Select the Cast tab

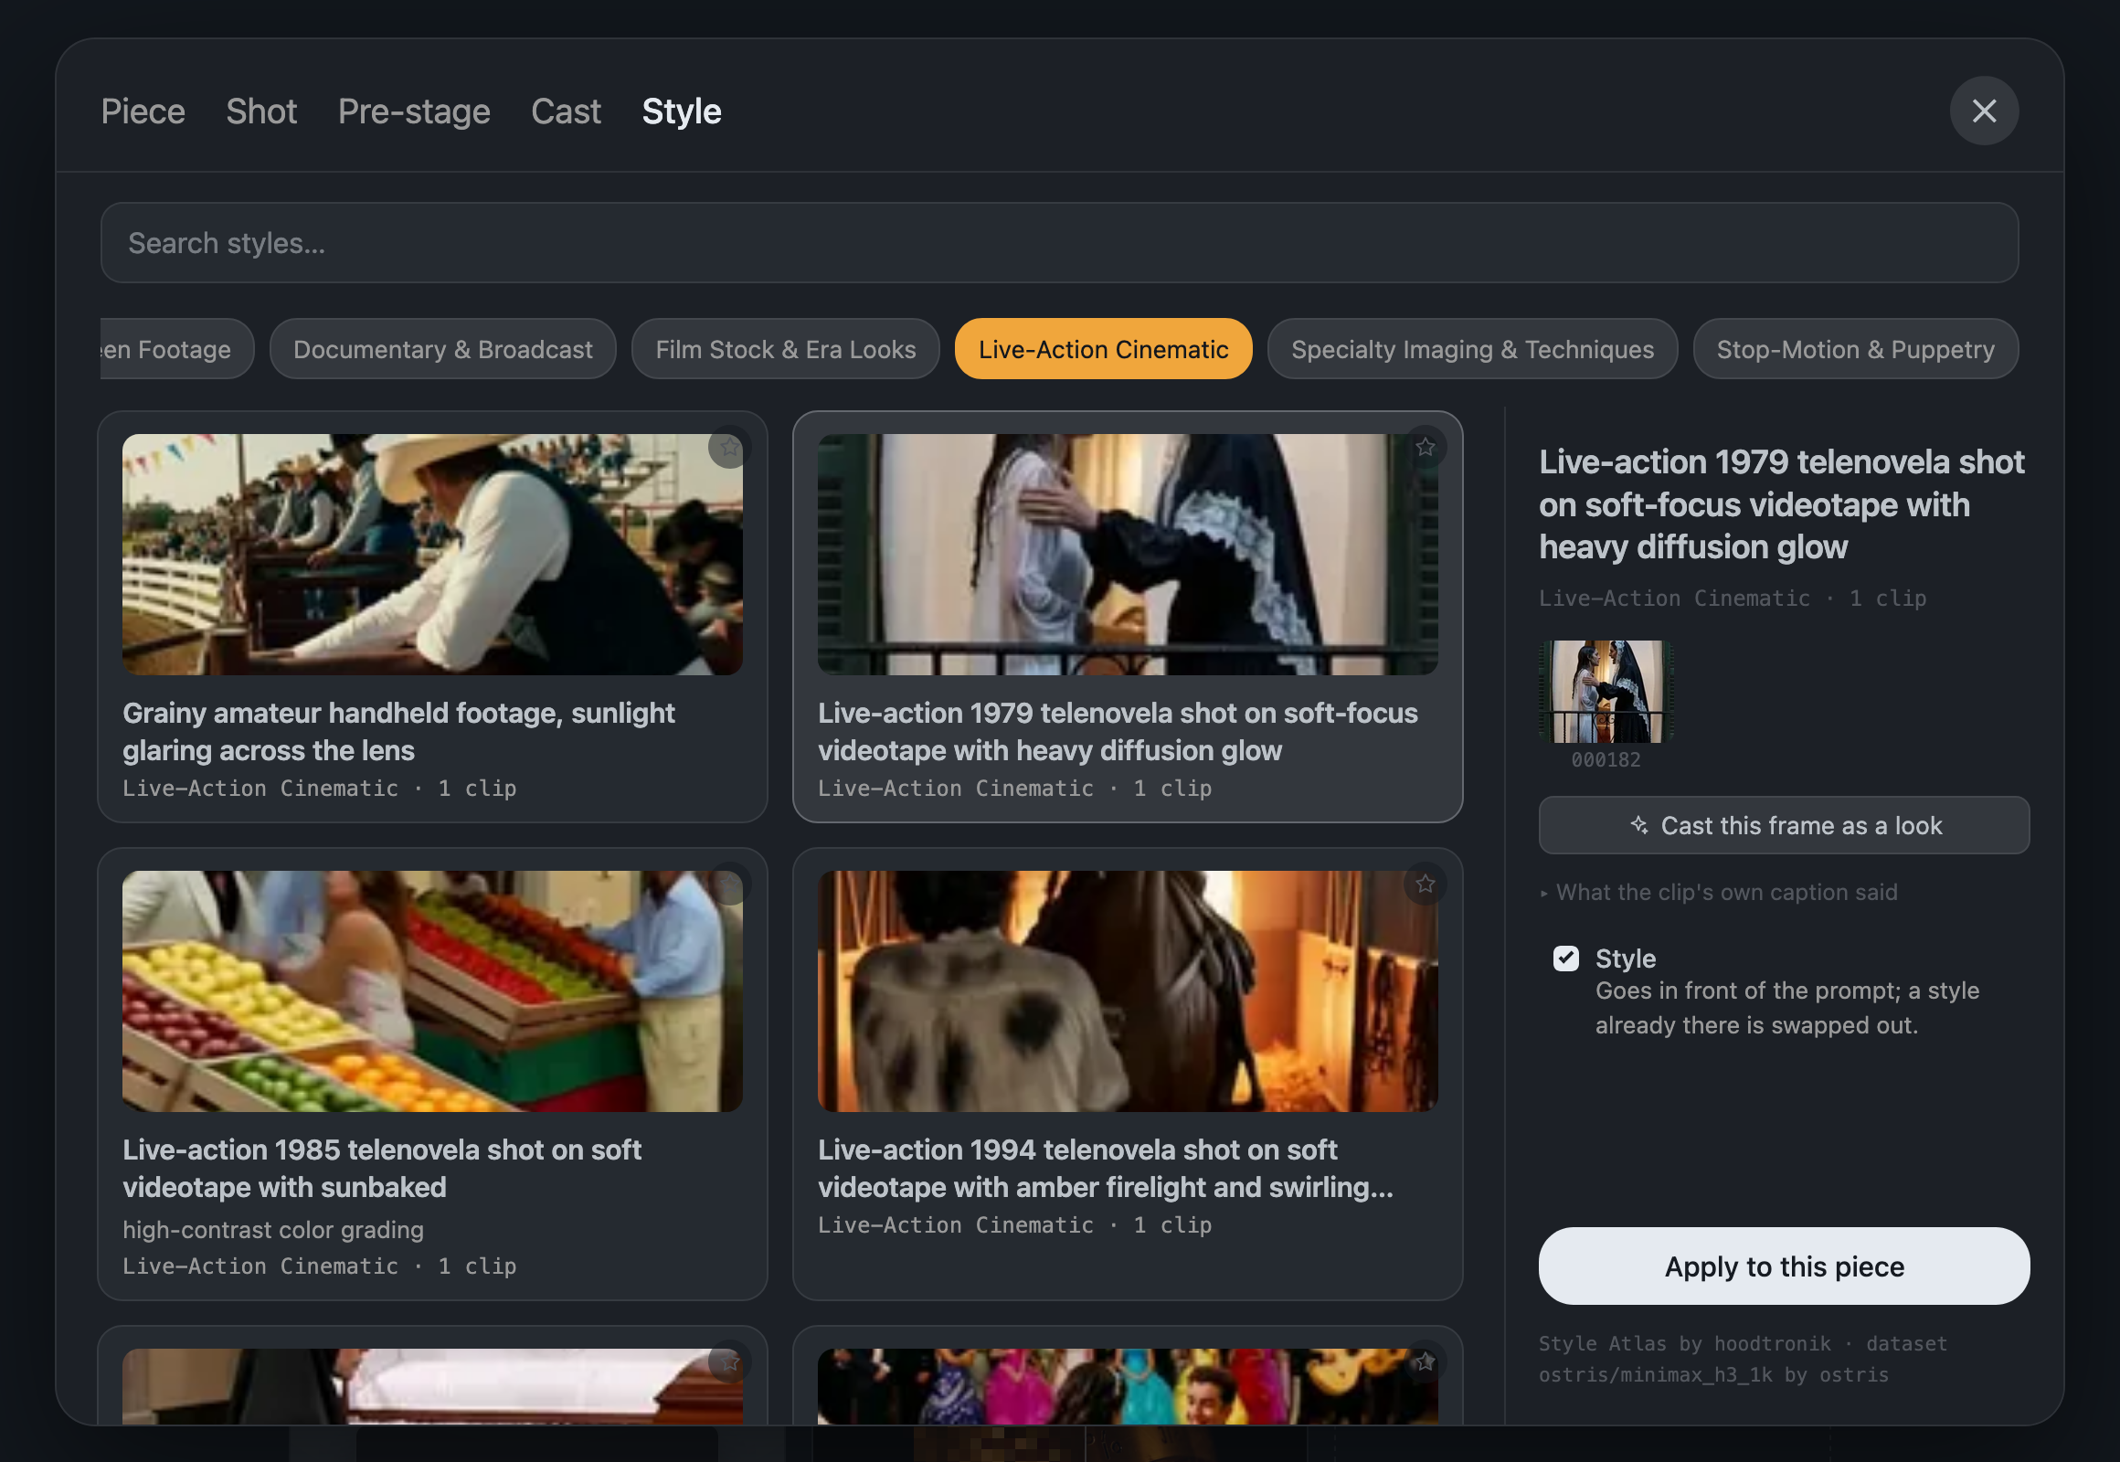tap(567, 111)
